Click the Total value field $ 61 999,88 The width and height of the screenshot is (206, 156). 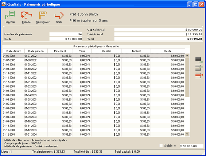pyautogui.click(x=158, y=39)
